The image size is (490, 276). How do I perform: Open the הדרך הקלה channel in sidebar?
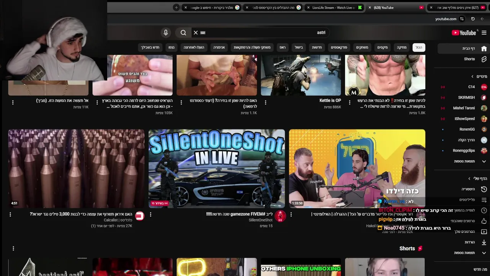click(462, 140)
